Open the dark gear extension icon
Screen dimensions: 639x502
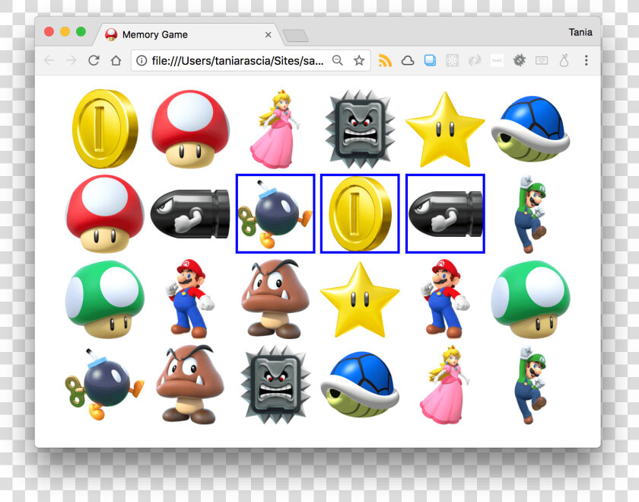(519, 60)
